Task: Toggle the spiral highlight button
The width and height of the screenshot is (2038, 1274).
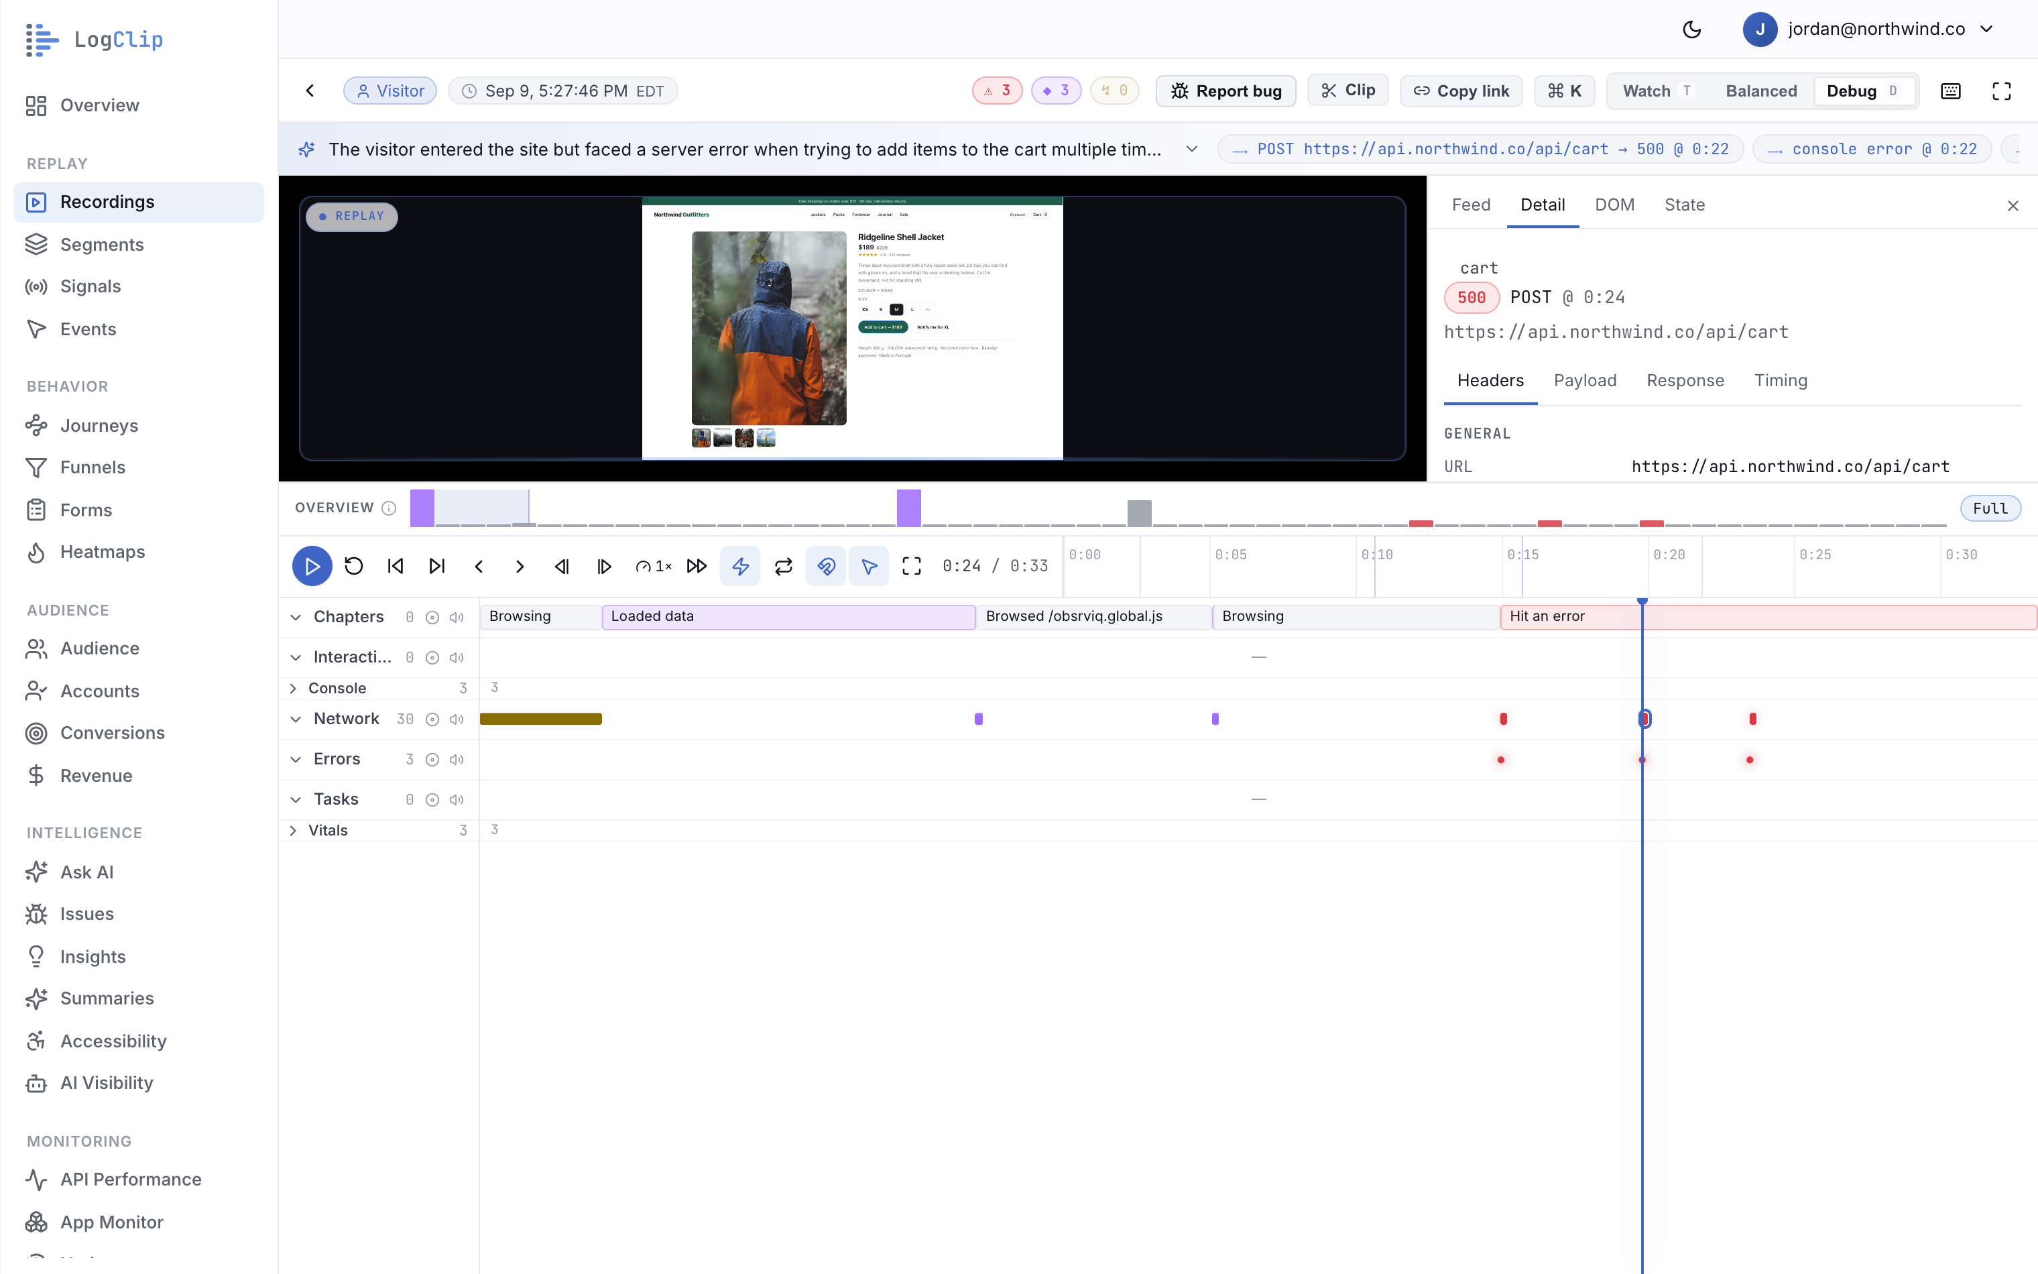Action: pos(826,566)
